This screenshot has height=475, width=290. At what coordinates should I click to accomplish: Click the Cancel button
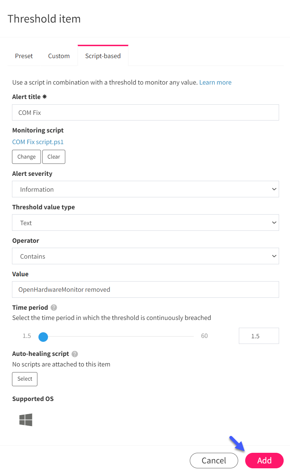[x=214, y=461]
